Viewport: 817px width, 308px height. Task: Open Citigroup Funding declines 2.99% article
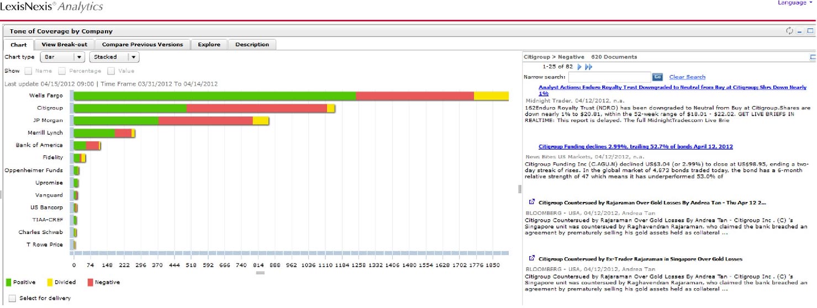(x=636, y=147)
